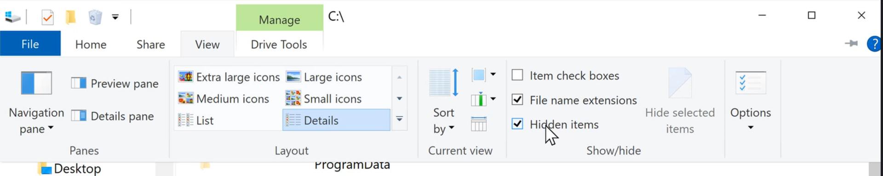Open the Options button
Image resolution: width=883 pixels, height=176 pixels.
(751, 101)
